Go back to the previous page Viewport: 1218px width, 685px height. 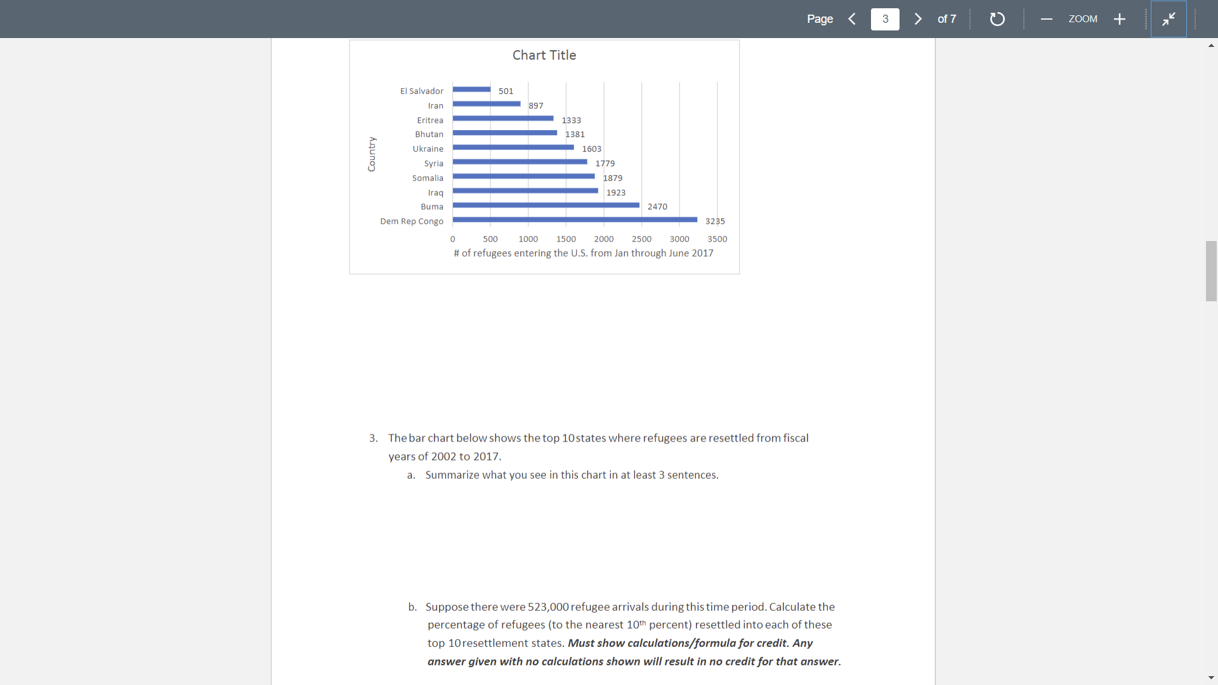[x=852, y=19]
